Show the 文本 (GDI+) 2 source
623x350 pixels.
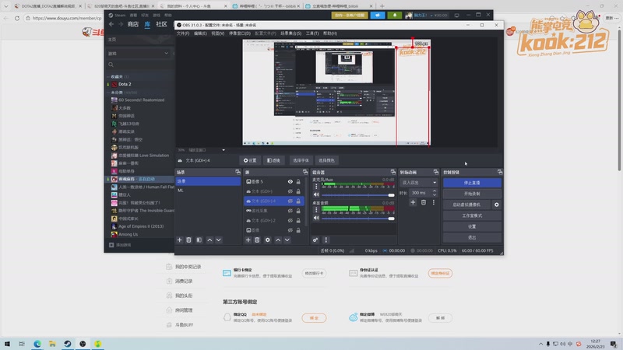click(290, 221)
